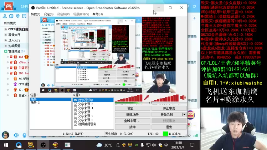Click the NVIDIA tray icon

point(136,145)
